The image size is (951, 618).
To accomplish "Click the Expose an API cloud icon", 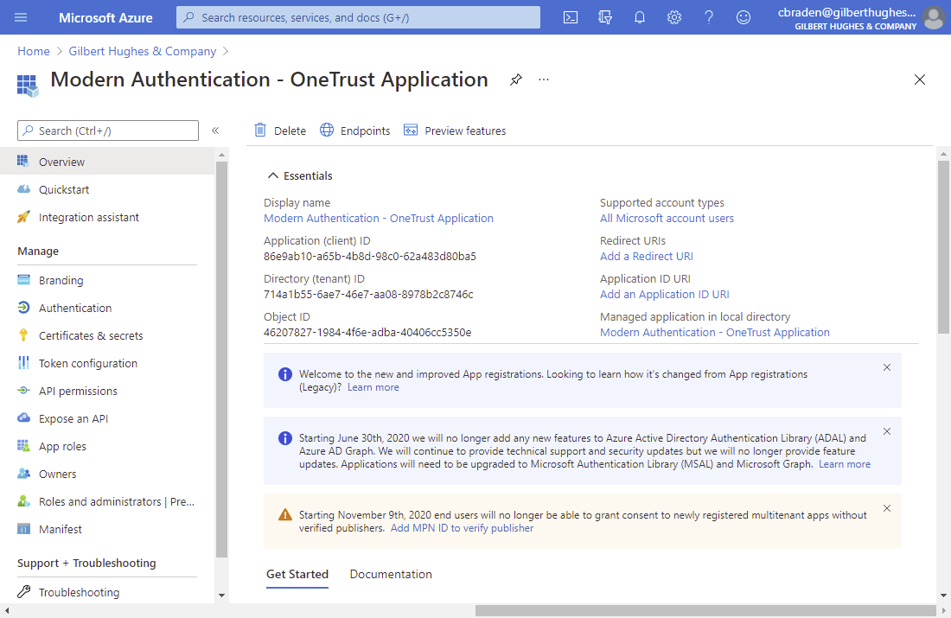I will pos(23,417).
